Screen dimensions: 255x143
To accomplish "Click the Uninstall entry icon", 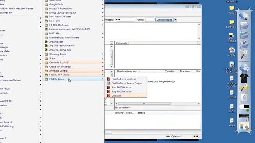I will (x=108, y=96).
